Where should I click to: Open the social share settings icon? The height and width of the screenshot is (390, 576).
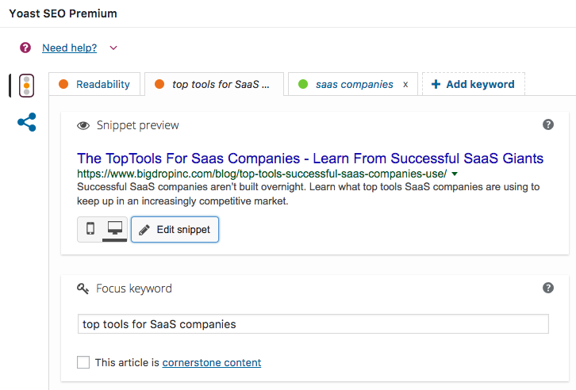click(x=27, y=122)
